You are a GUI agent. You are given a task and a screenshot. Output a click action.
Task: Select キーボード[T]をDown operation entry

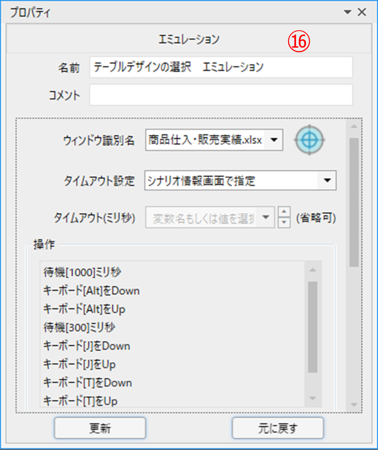point(88,383)
